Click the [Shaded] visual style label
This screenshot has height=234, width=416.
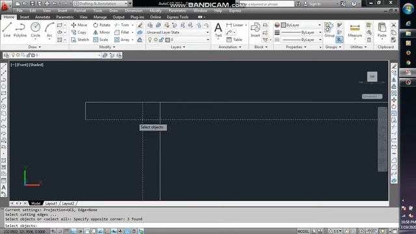pyautogui.click(x=36, y=65)
